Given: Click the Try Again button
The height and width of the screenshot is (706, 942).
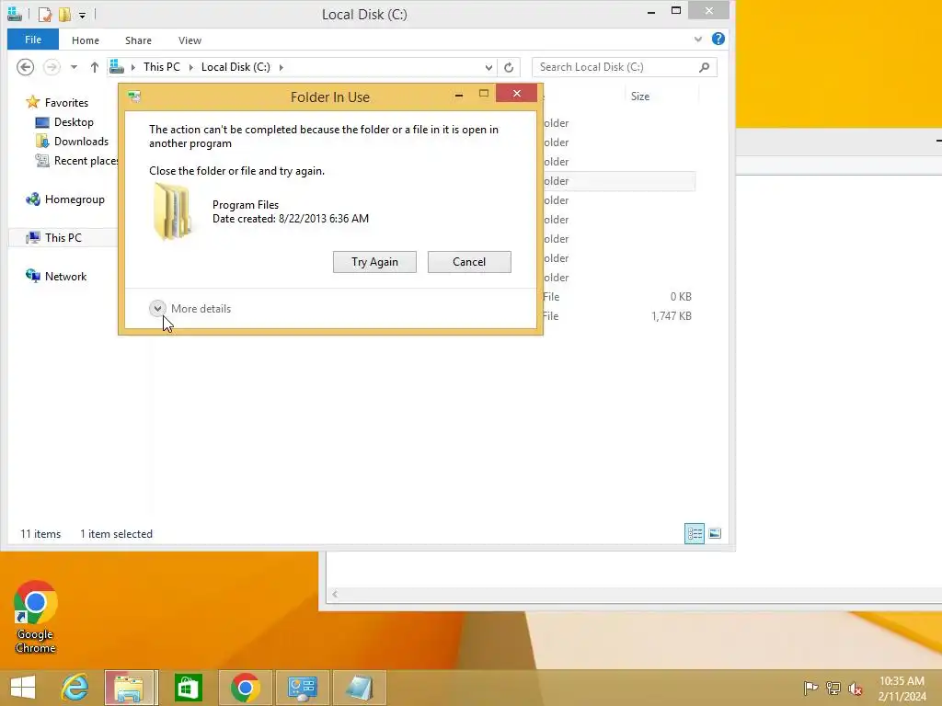Looking at the screenshot, I should point(374,262).
